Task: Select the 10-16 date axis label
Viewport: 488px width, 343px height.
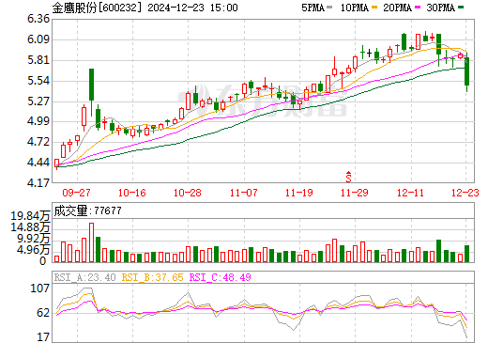Action: coord(132,193)
